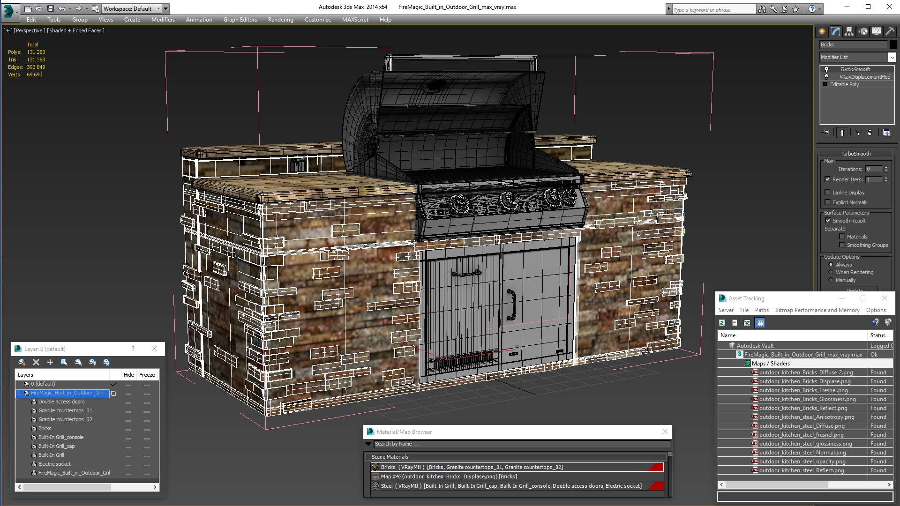Save the scene with floppy disk icon

point(50,8)
